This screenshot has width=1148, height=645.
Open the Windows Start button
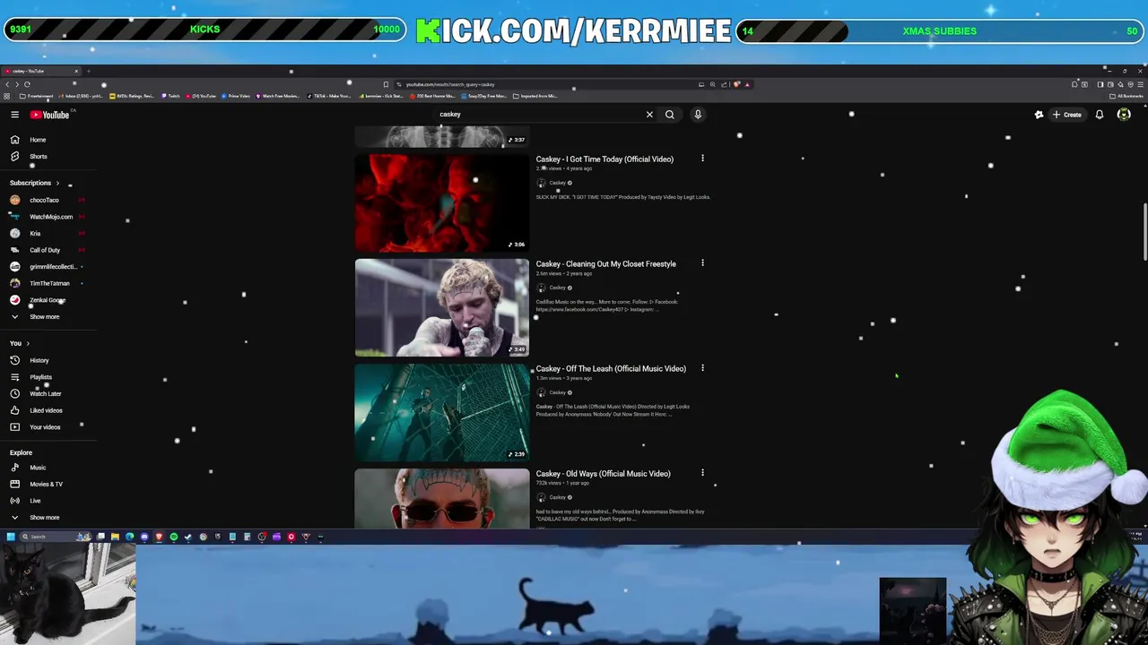(x=11, y=537)
